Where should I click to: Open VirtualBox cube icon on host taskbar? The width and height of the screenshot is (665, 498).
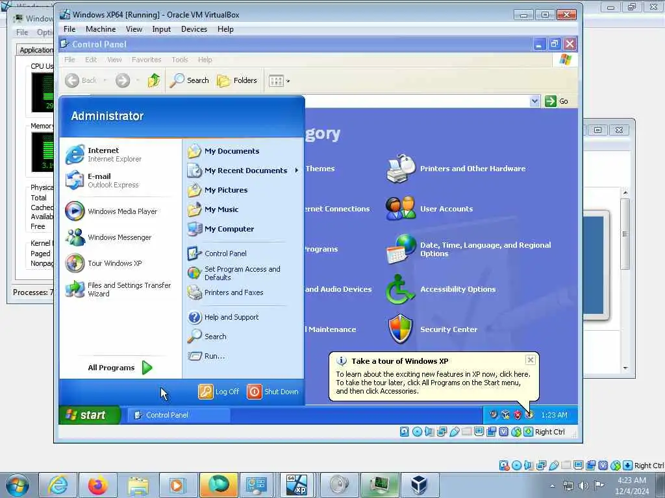[x=419, y=485]
